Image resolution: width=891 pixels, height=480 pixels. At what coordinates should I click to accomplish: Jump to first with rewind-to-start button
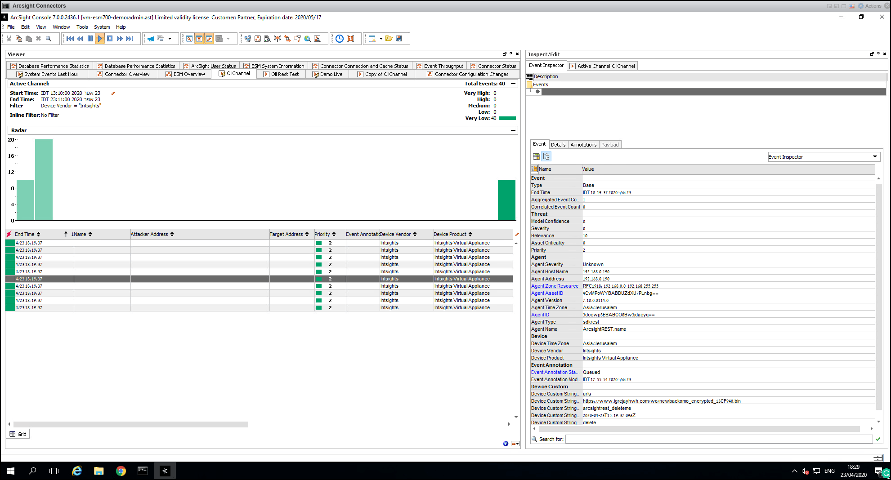click(x=70, y=39)
